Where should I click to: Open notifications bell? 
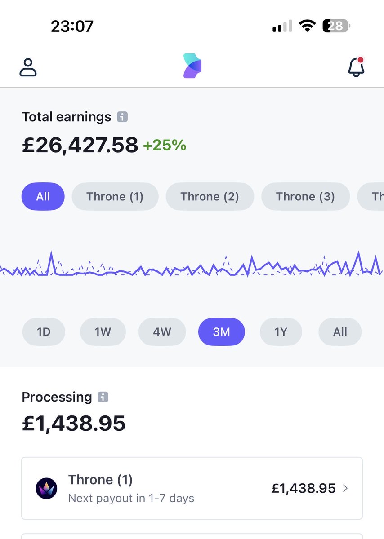point(356,67)
